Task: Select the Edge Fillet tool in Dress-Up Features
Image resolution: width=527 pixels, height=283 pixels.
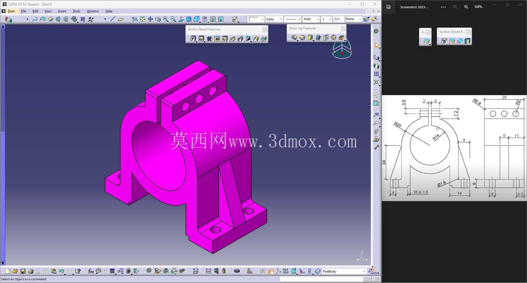Action: click(x=294, y=38)
